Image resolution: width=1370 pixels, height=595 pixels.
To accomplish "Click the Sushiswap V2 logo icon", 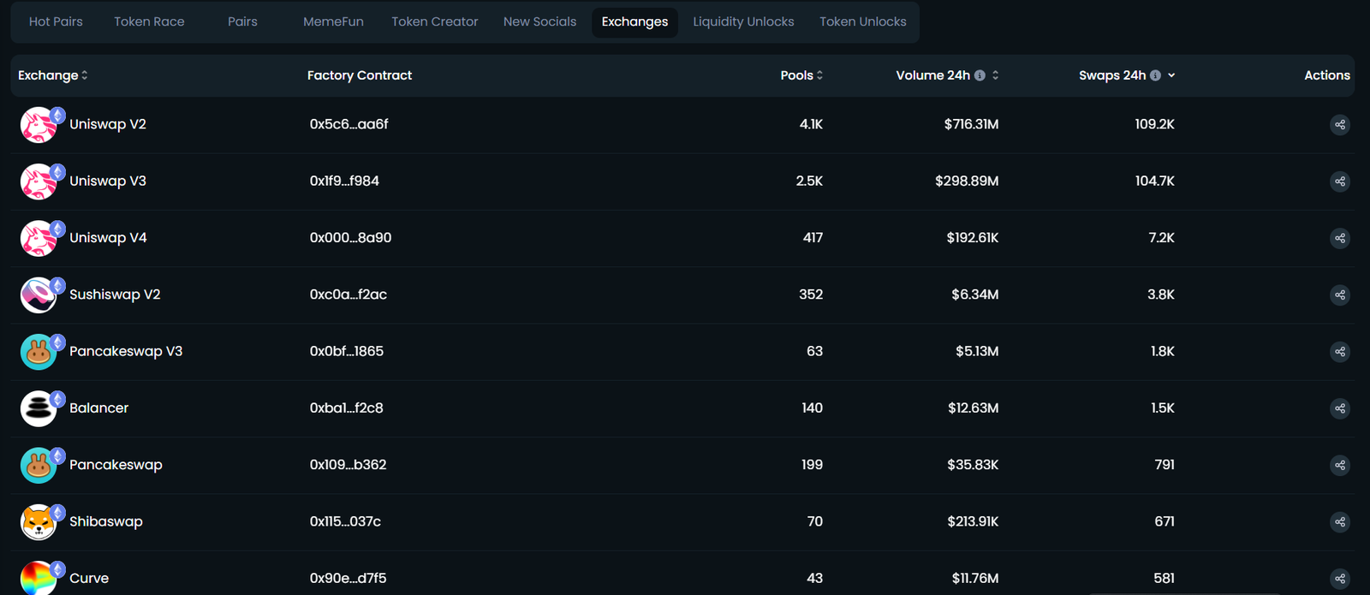I will [x=39, y=295].
